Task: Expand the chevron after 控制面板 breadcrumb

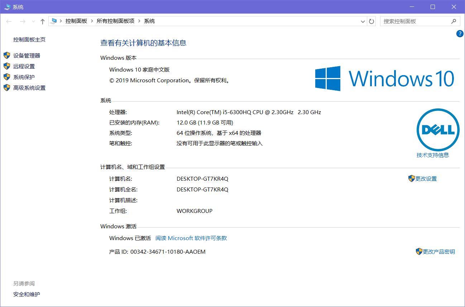Action: (92, 21)
